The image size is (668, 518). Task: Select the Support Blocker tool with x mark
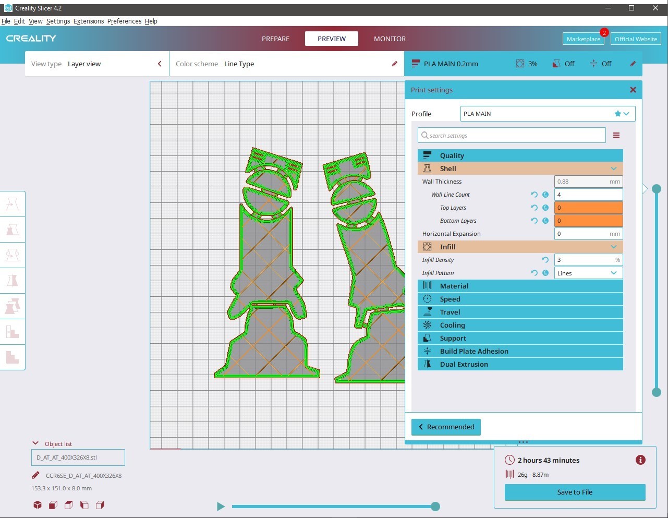point(13,332)
